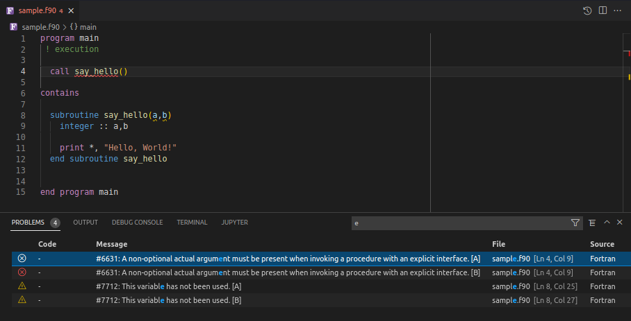Click the message text of #6631 [A] problem
631x321 pixels.
click(x=288, y=259)
